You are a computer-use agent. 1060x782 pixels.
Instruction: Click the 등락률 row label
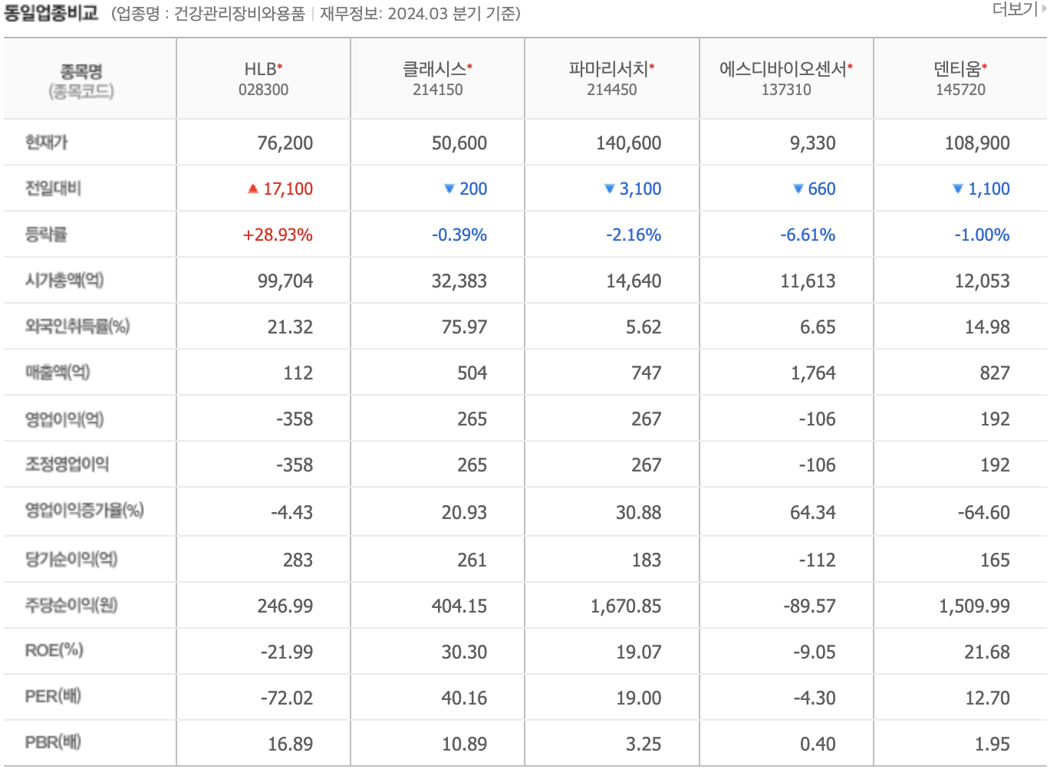(47, 235)
